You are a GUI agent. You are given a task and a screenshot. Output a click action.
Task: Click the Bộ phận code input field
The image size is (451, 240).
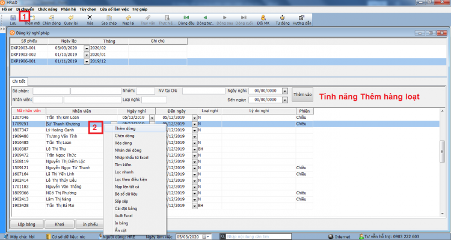pyautogui.click(x=51, y=91)
